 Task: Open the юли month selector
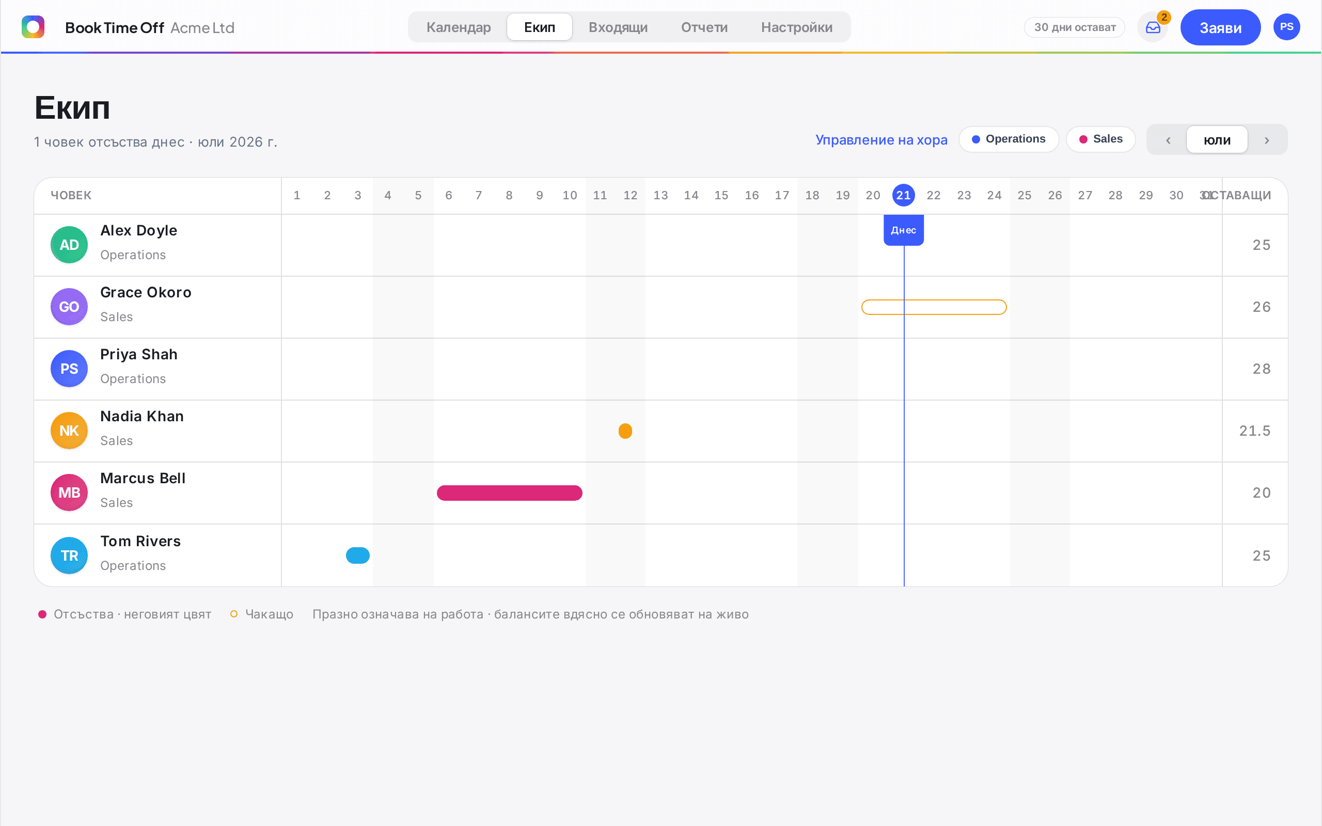pyautogui.click(x=1217, y=140)
